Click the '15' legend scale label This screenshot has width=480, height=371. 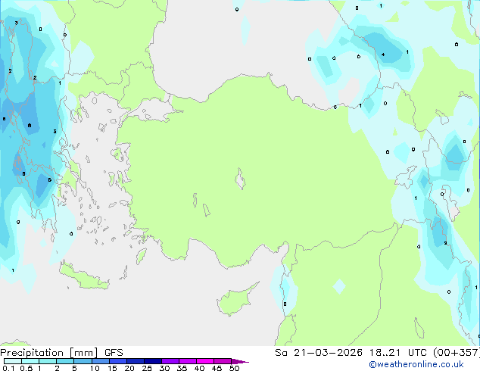tap(112, 368)
